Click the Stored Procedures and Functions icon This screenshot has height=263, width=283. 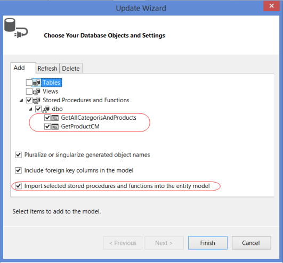pyautogui.click(x=37, y=100)
